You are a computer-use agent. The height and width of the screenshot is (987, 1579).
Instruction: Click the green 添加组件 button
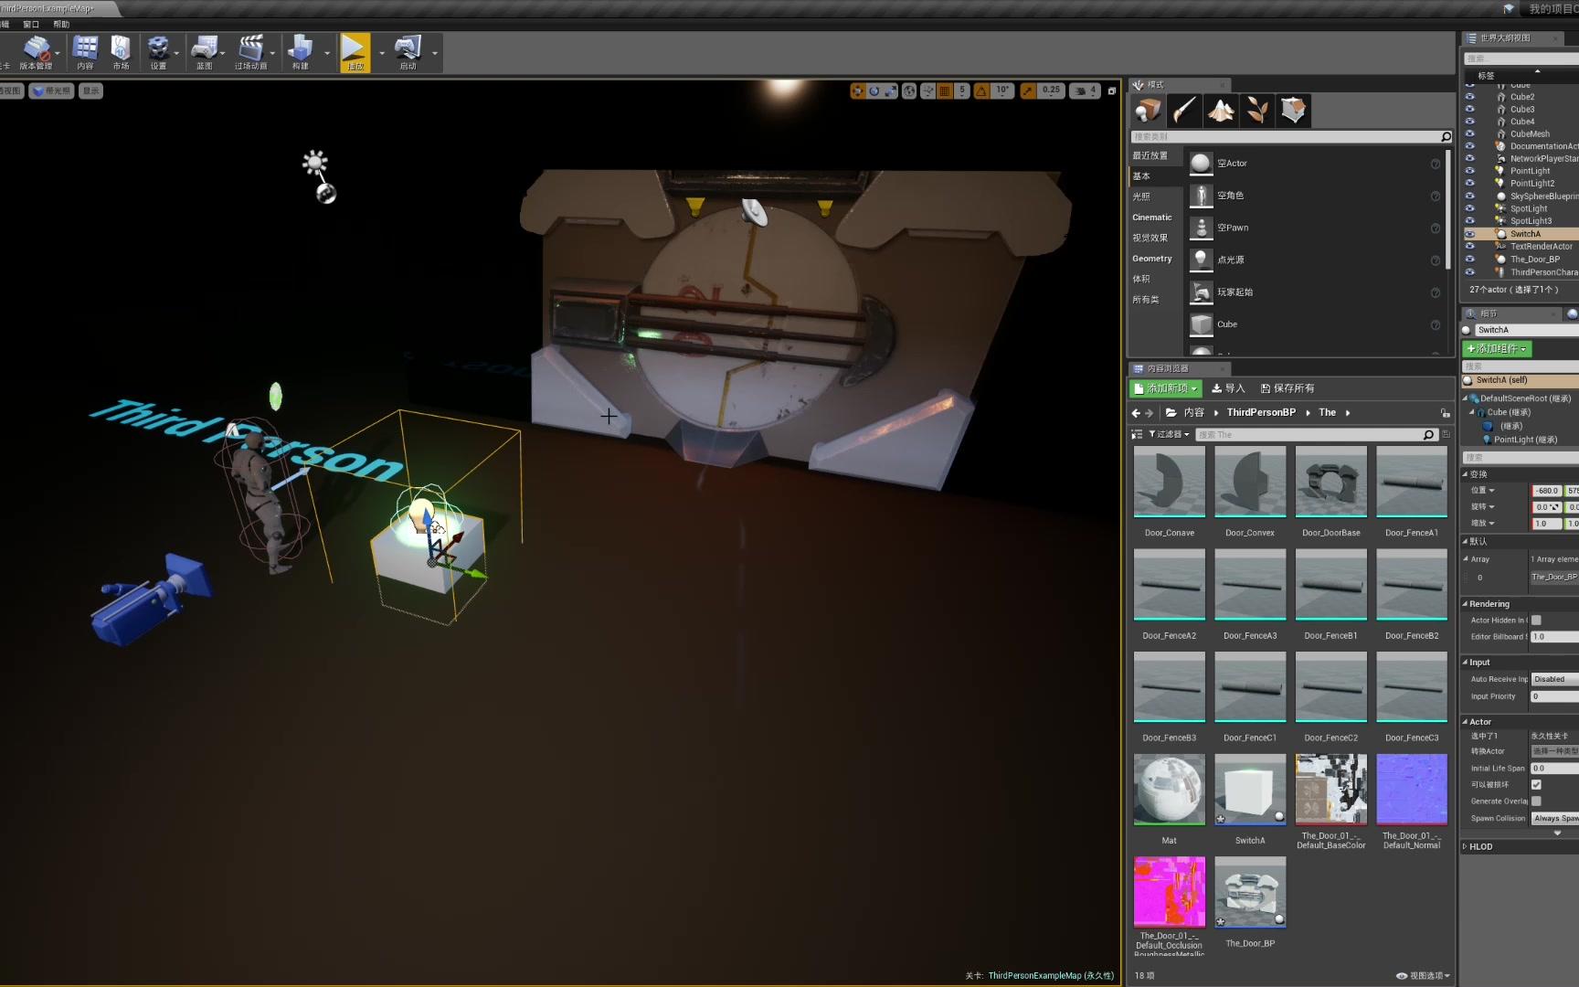coord(1499,348)
